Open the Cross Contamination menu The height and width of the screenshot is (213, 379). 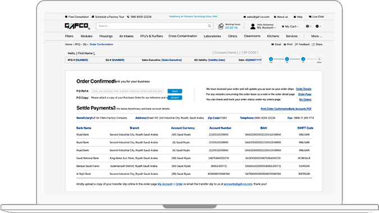coord(182,36)
